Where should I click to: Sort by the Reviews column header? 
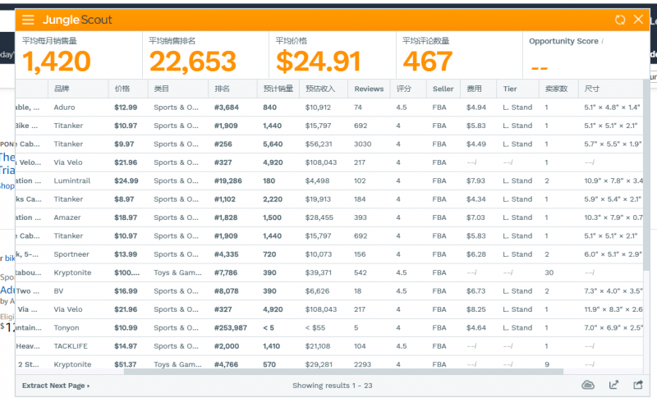coord(369,89)
